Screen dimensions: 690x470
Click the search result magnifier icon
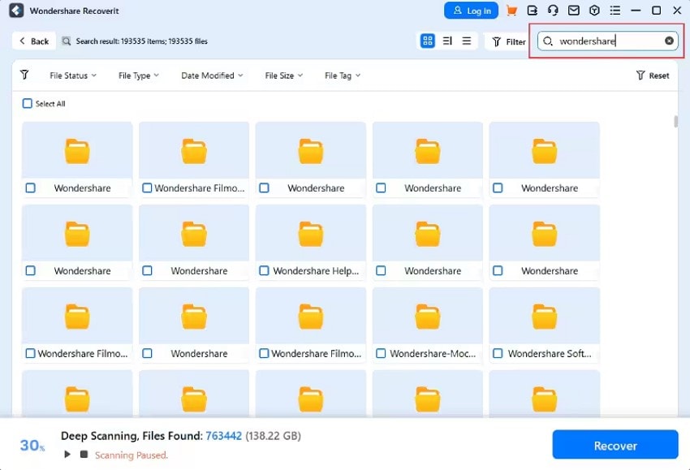tap(66, 41)
